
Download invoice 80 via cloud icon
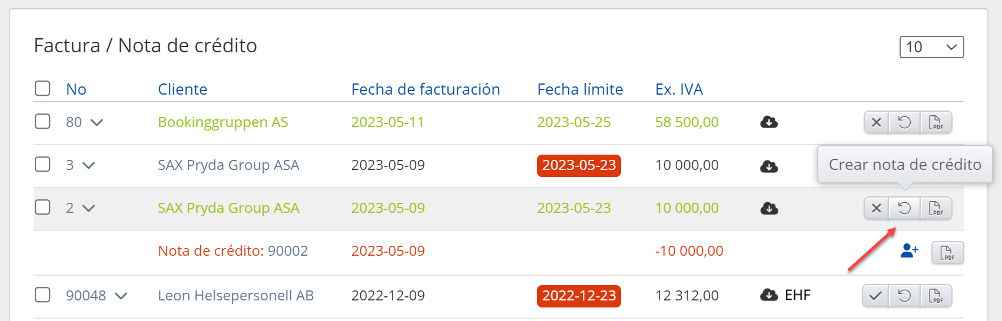[x=769, y=122]
